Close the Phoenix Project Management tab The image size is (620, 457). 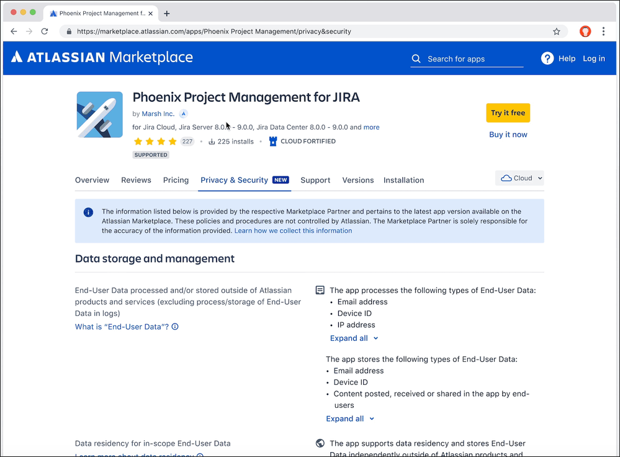(150, 14)
